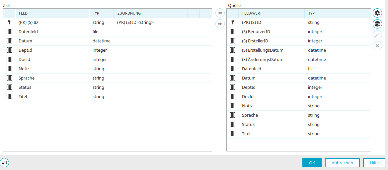
Task: Select the Sprache field in Ziel
Action: [x=27, y=78]
